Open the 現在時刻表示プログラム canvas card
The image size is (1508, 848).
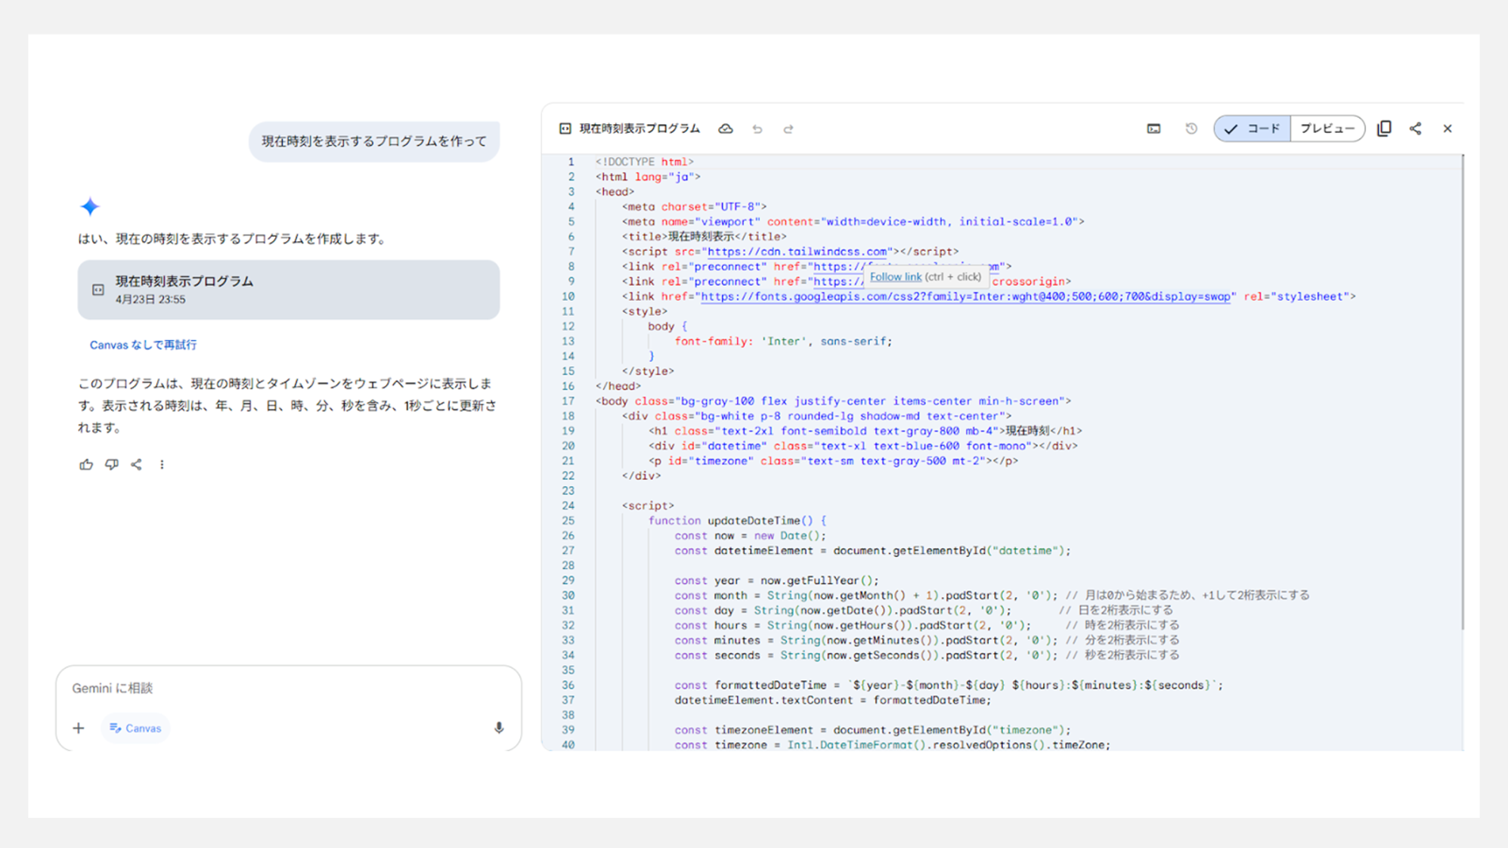click(x=288, y=289)
